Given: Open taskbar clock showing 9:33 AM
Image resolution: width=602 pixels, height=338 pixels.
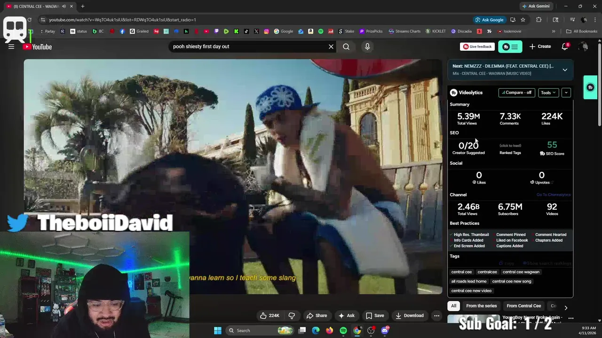Looking at the screenshot, I should (x=588, y=330).
